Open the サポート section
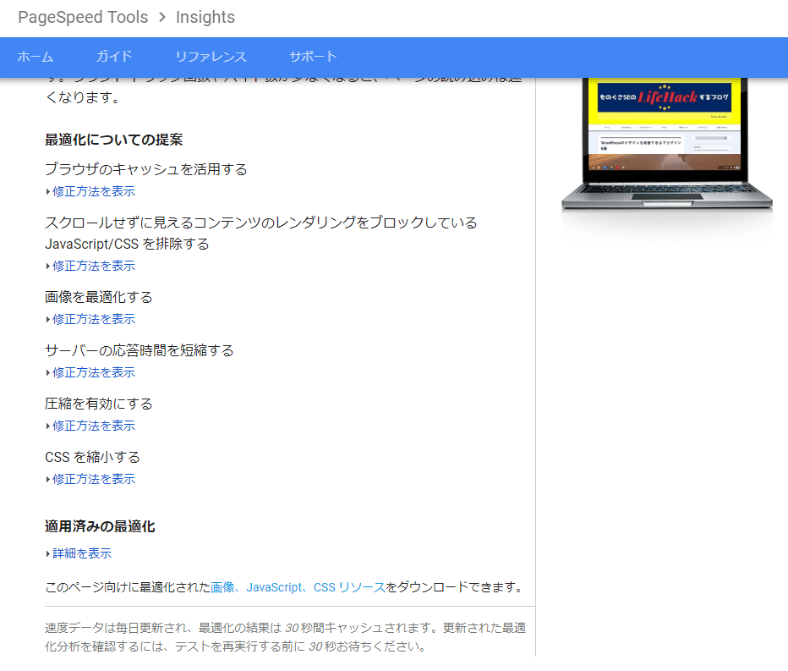Image resolution: width=788 pixels, height=671 pixels. pos(312,58)
